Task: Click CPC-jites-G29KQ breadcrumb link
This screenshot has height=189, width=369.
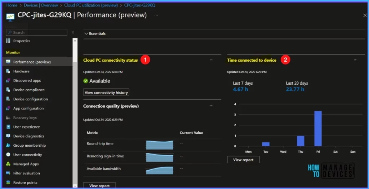Action: (139, 5)
